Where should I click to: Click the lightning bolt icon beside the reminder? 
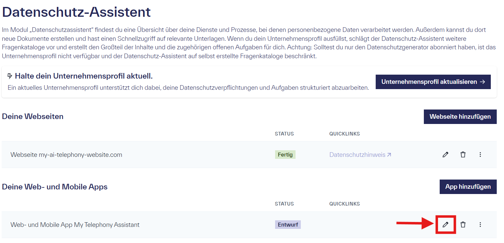click(9, 76)
